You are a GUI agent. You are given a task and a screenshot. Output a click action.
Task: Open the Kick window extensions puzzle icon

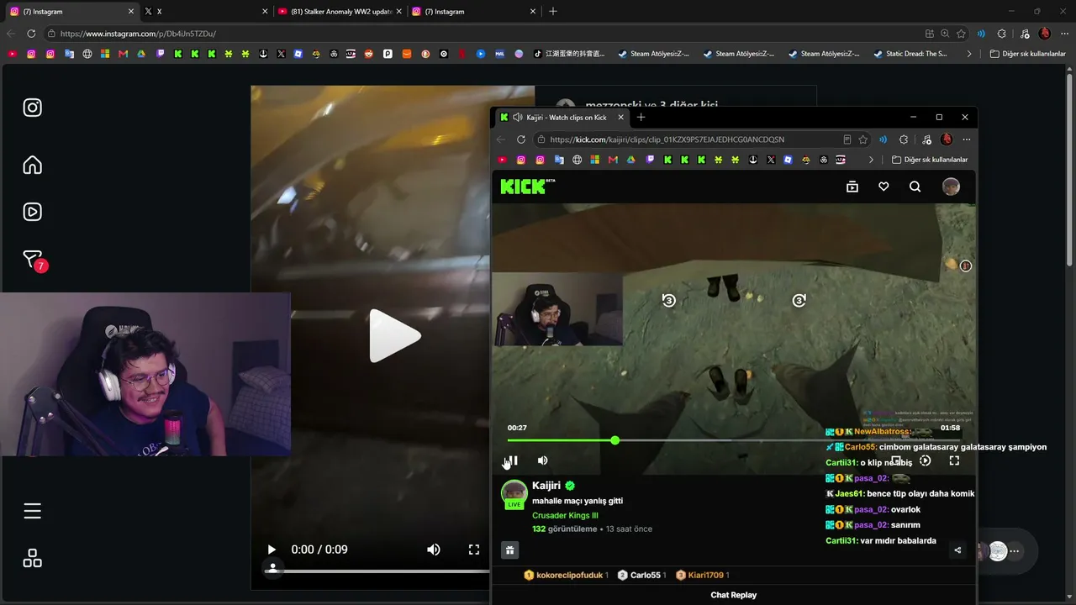[904, 139]
